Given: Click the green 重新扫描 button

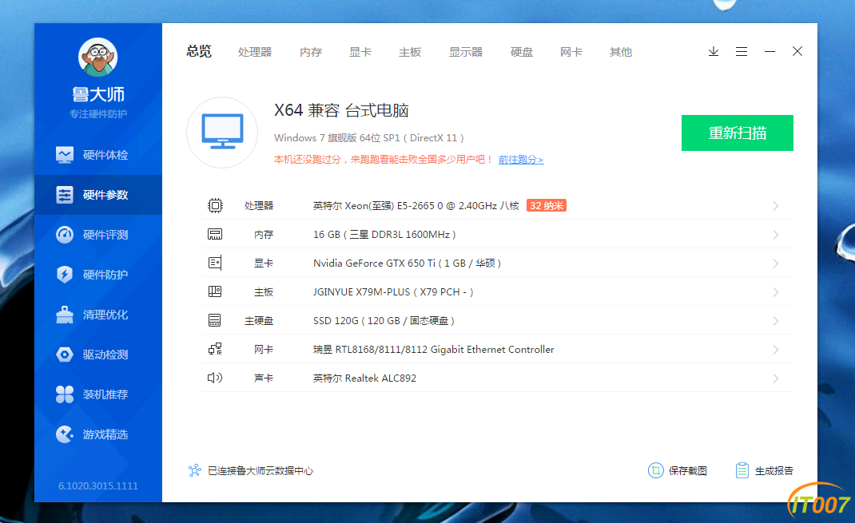Looking at the screenshot, I should (738, 133).
